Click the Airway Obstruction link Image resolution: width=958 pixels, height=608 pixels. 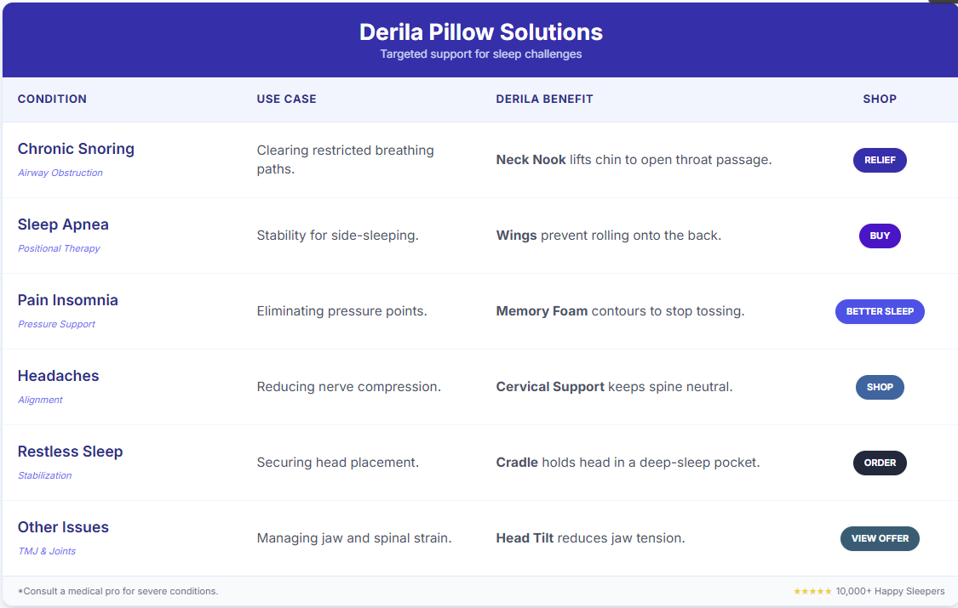[x=60, y=173]
